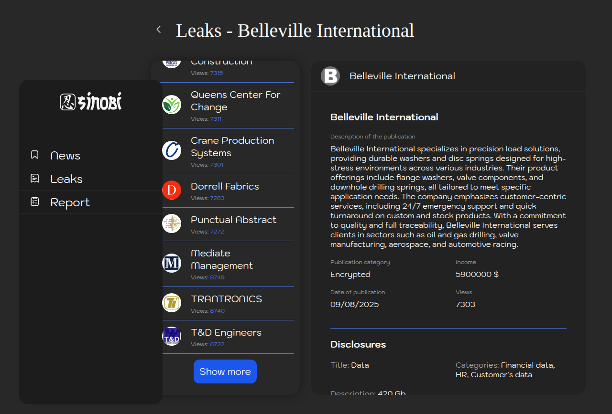Click the Leaks document icon
The width and height of the screenshot is (612, 414).
click(x=34, y=179)
